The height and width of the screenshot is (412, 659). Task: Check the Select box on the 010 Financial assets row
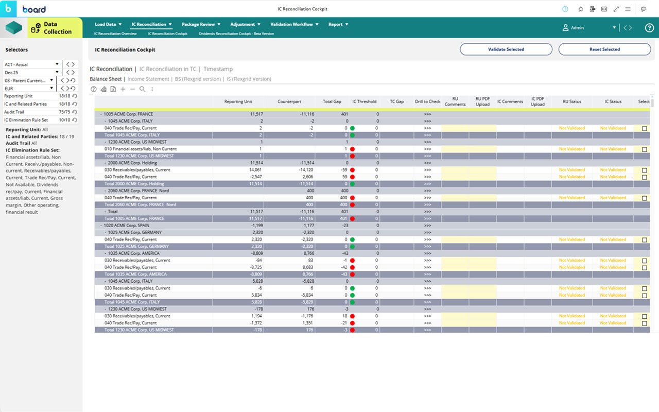click(x=644, y=149)
